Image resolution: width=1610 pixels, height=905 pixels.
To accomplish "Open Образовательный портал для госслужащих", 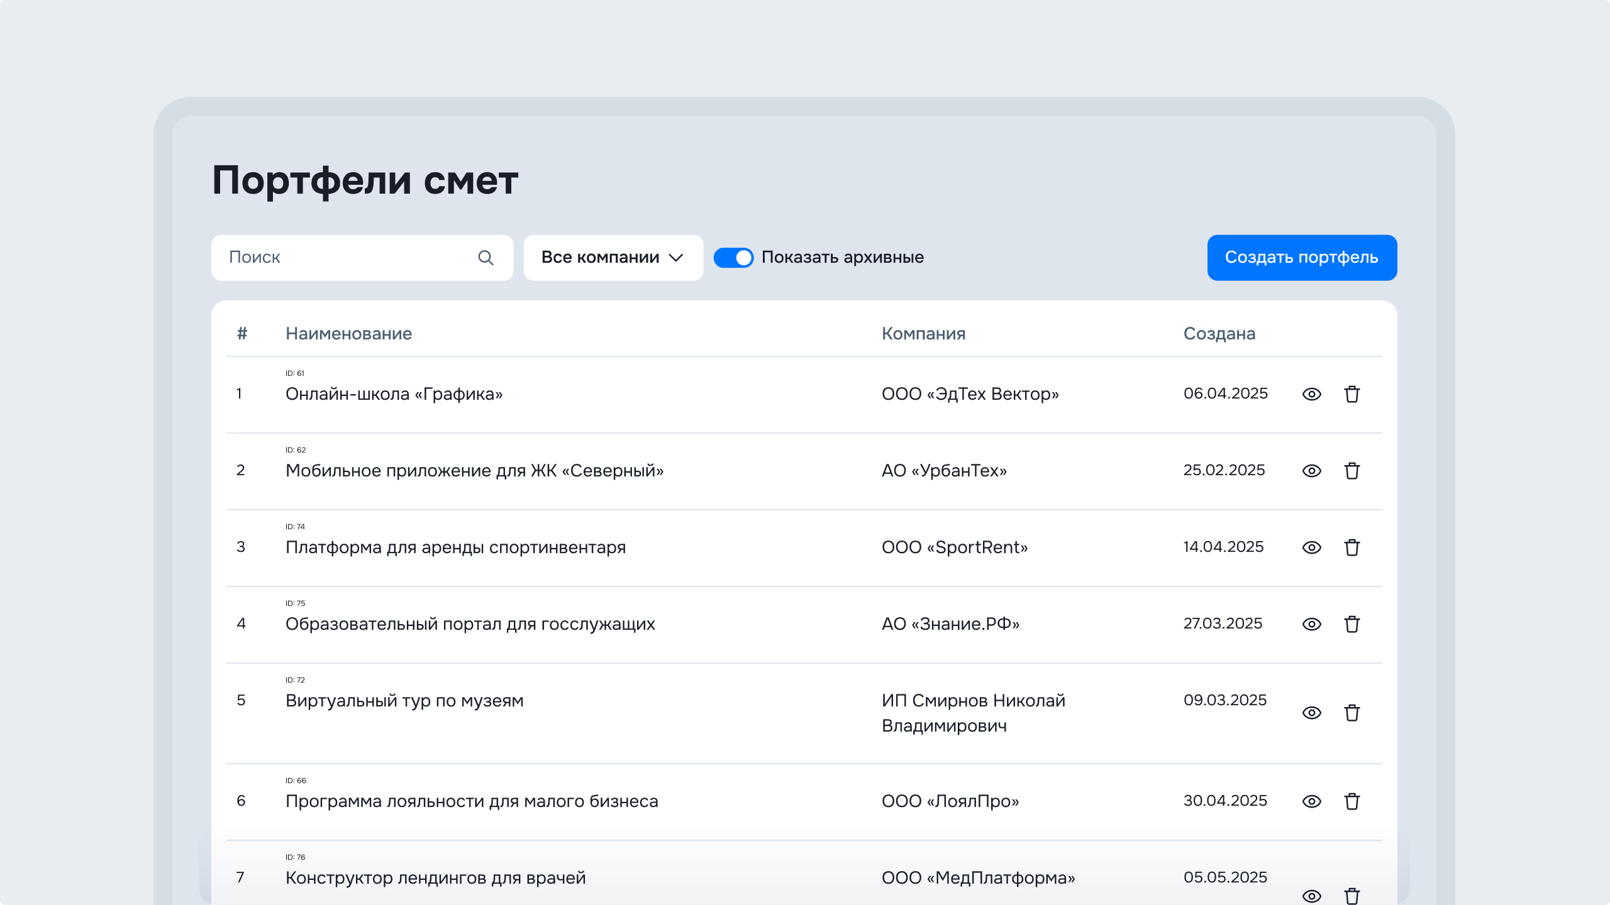I will pyautogui.click(x=470, y=624).
